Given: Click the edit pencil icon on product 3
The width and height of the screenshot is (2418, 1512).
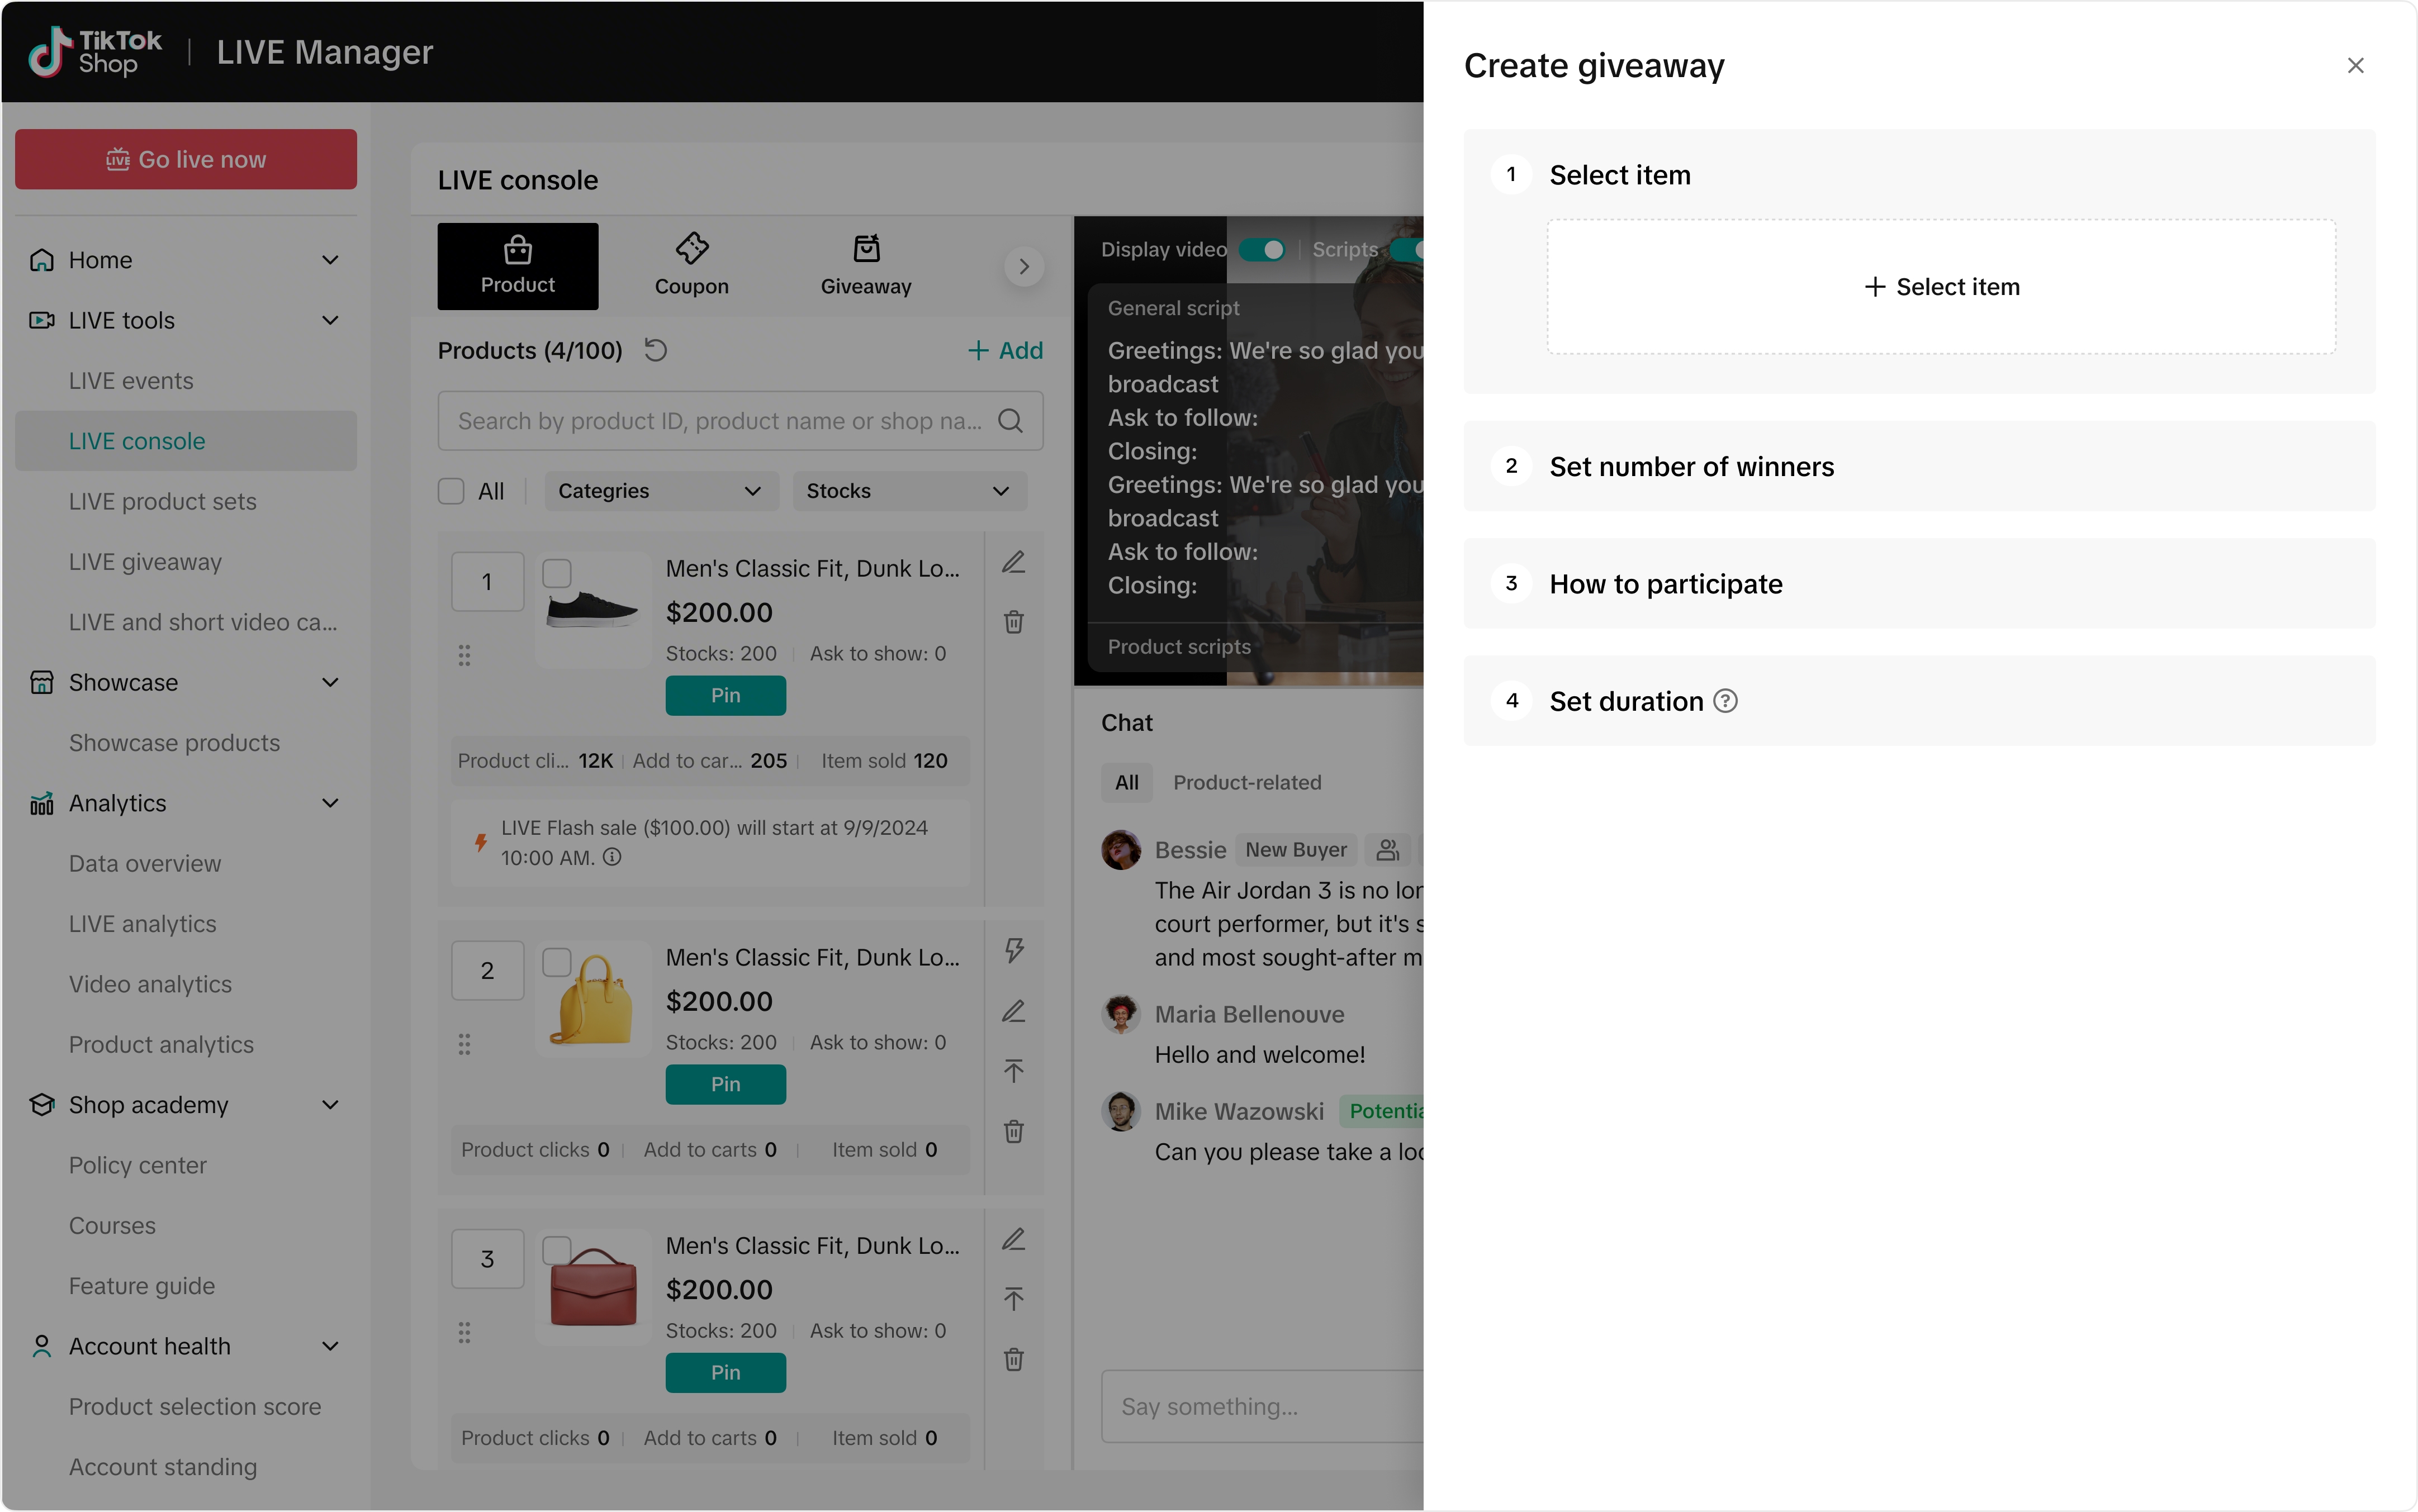Looking at the screenshot, I should pyautogui.click(x=1013, y=1239).
